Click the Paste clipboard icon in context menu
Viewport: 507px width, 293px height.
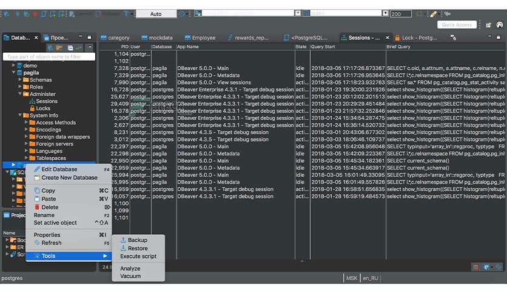coord(37,199)
